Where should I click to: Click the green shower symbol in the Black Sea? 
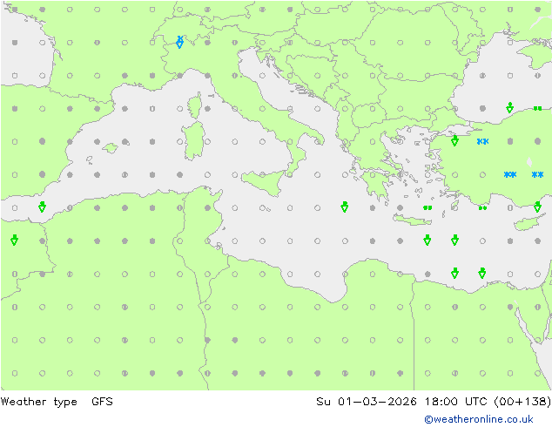(509, 107)
